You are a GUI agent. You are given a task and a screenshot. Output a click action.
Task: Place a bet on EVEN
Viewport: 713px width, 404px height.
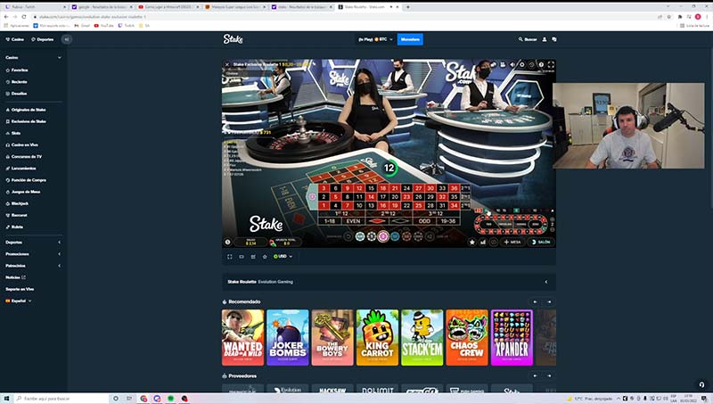(x=354, y=220)
